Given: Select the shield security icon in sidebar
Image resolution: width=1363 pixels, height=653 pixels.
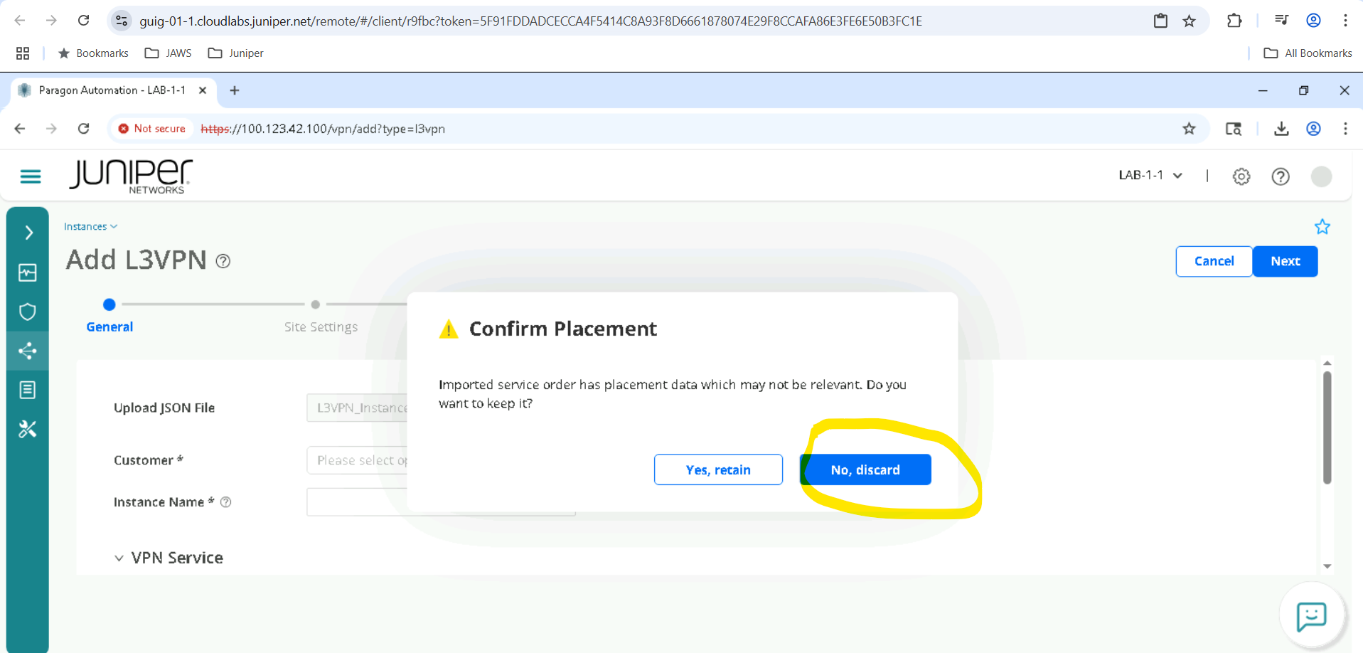Looking at the screenshot, I should click(x=28, y=312).
